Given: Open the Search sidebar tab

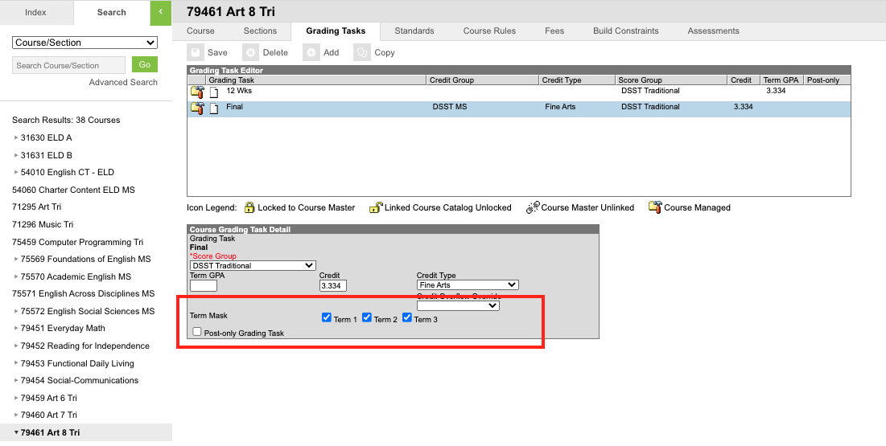Looking at the screenshot, I should [111, 12].
